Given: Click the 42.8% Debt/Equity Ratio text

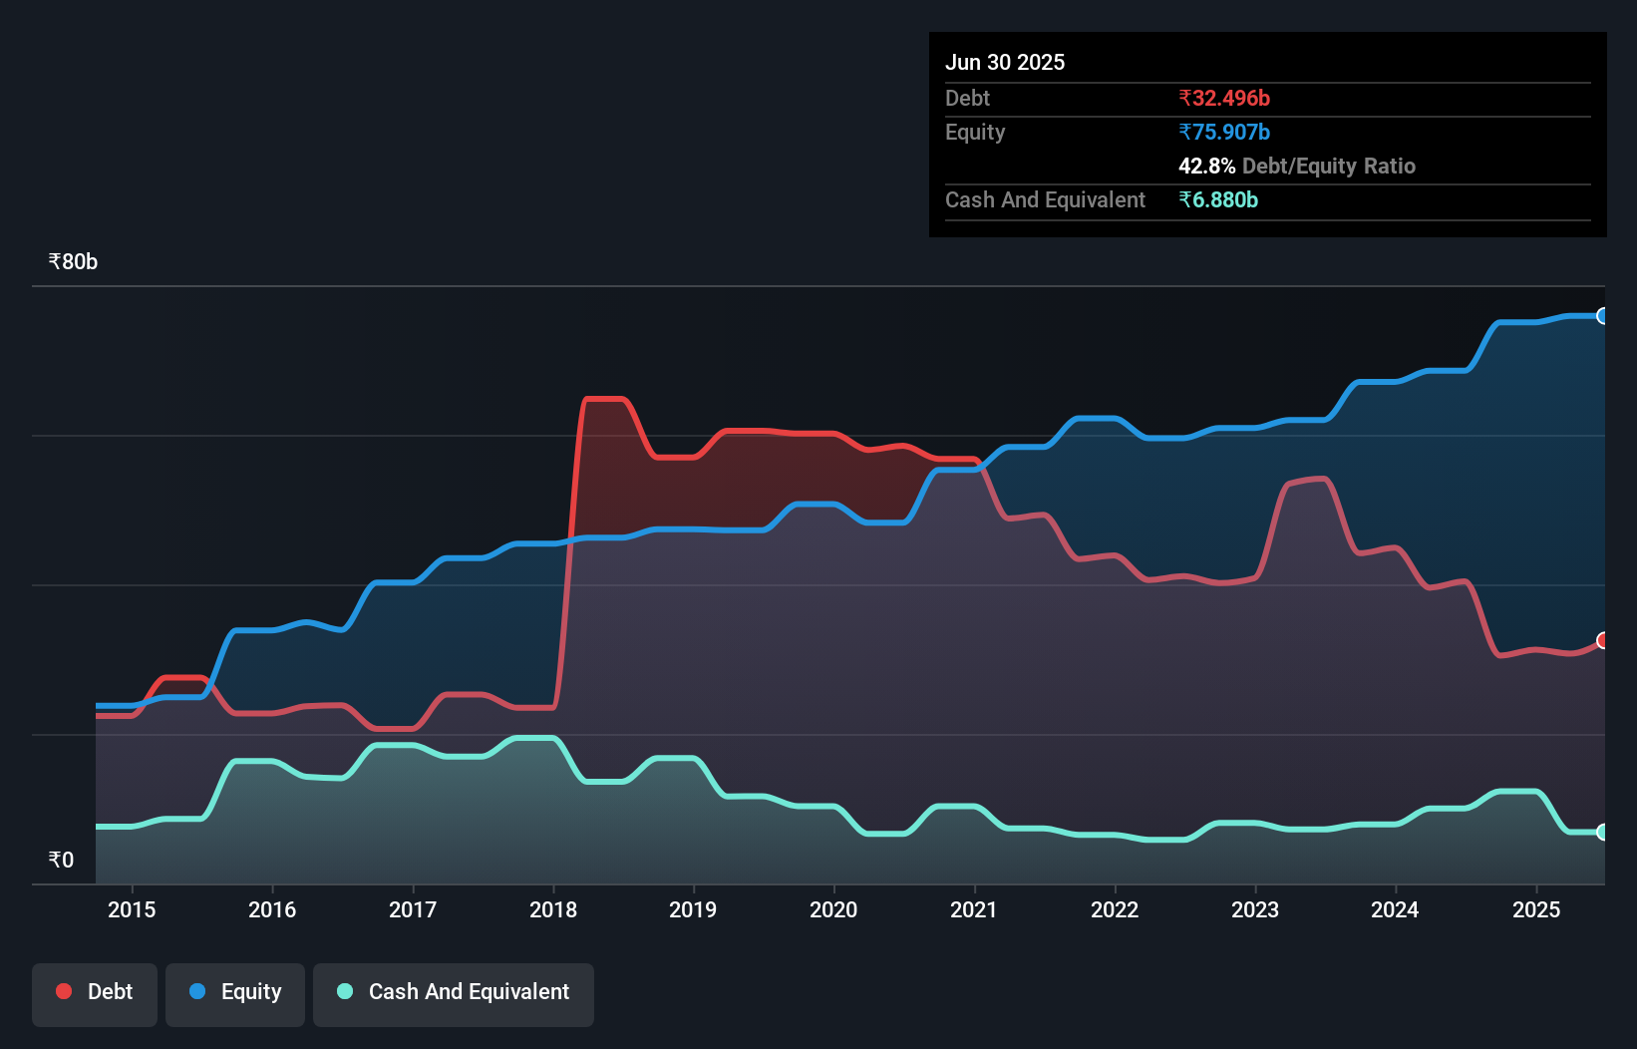Looking at the screenshot, I should click(x=1297, y=166).
